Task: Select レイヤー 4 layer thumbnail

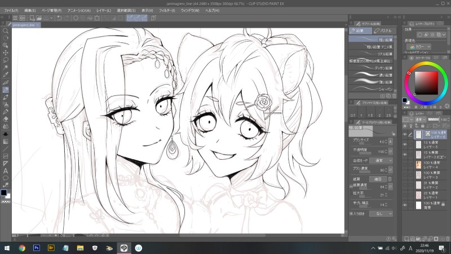Action: [x=418, y=165]
